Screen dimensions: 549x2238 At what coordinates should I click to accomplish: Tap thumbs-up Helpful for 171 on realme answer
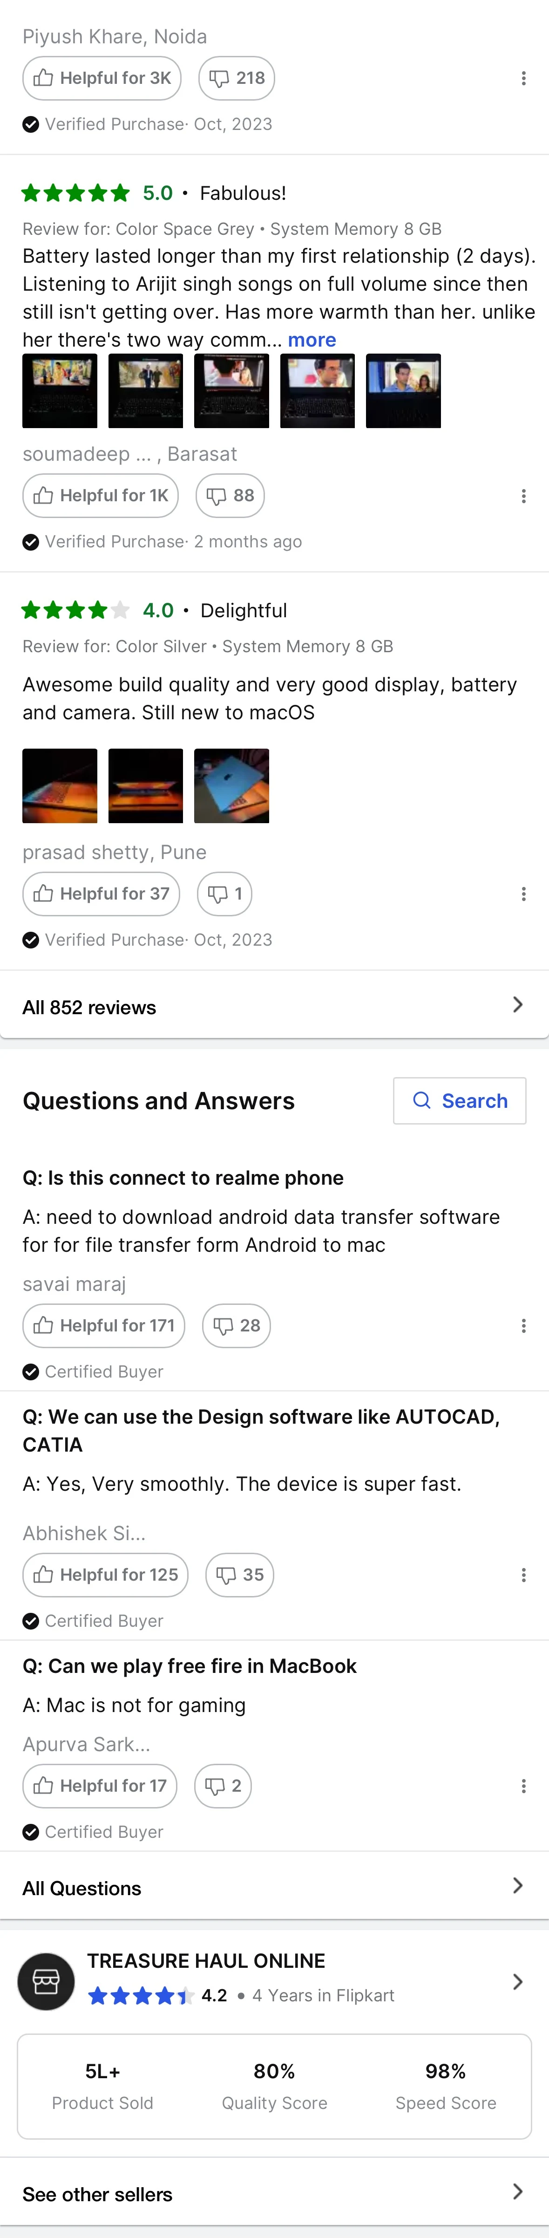pos(103,1326)
